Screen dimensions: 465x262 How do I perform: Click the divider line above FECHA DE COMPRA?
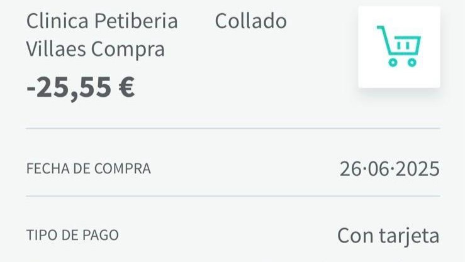click(x=233, y=128)
